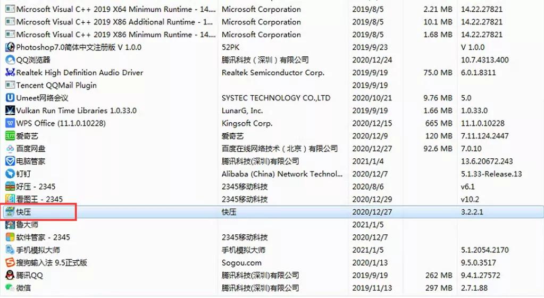This screenshot has height=298, width=544.
Task: Select the 爱奇艺 program name
Action: (27, 136)
